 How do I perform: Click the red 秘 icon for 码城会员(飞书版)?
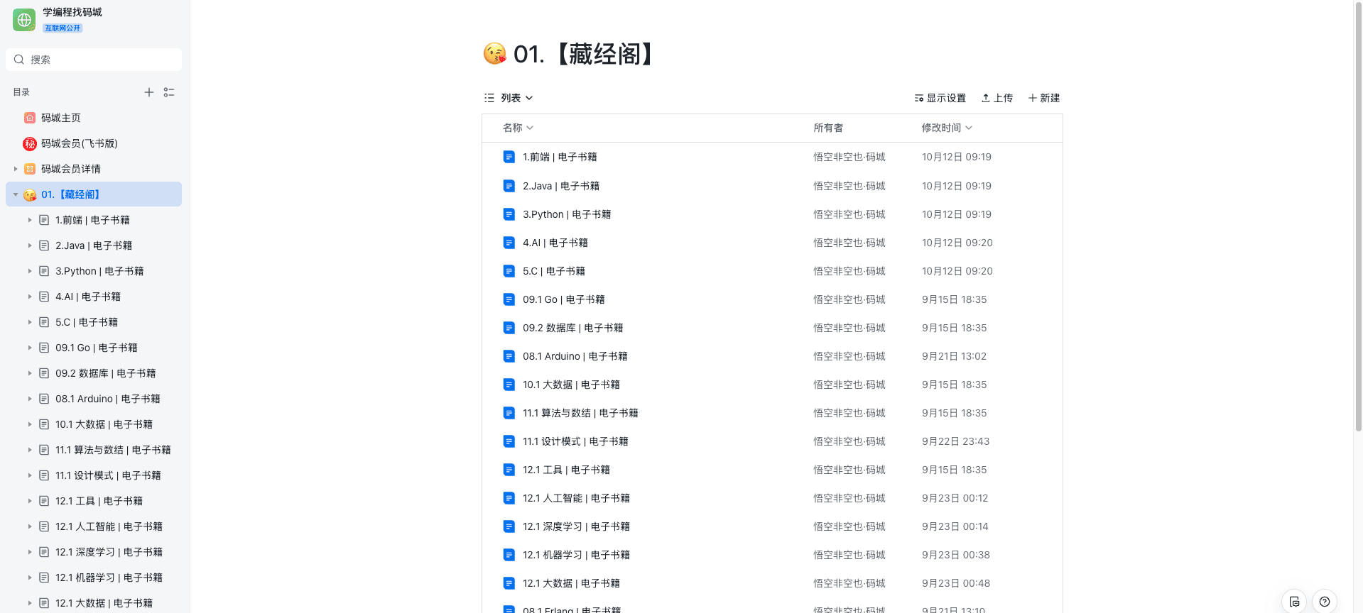pyautogui.click(x=30, y=143)
